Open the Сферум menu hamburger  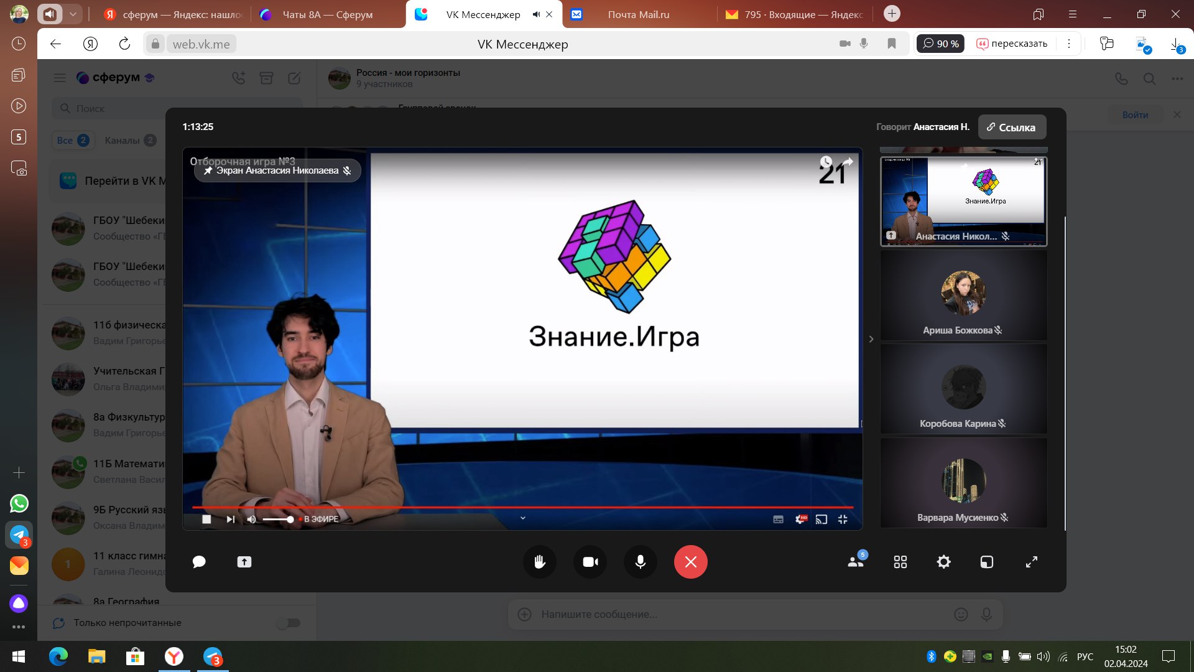(x=60, y=78)
